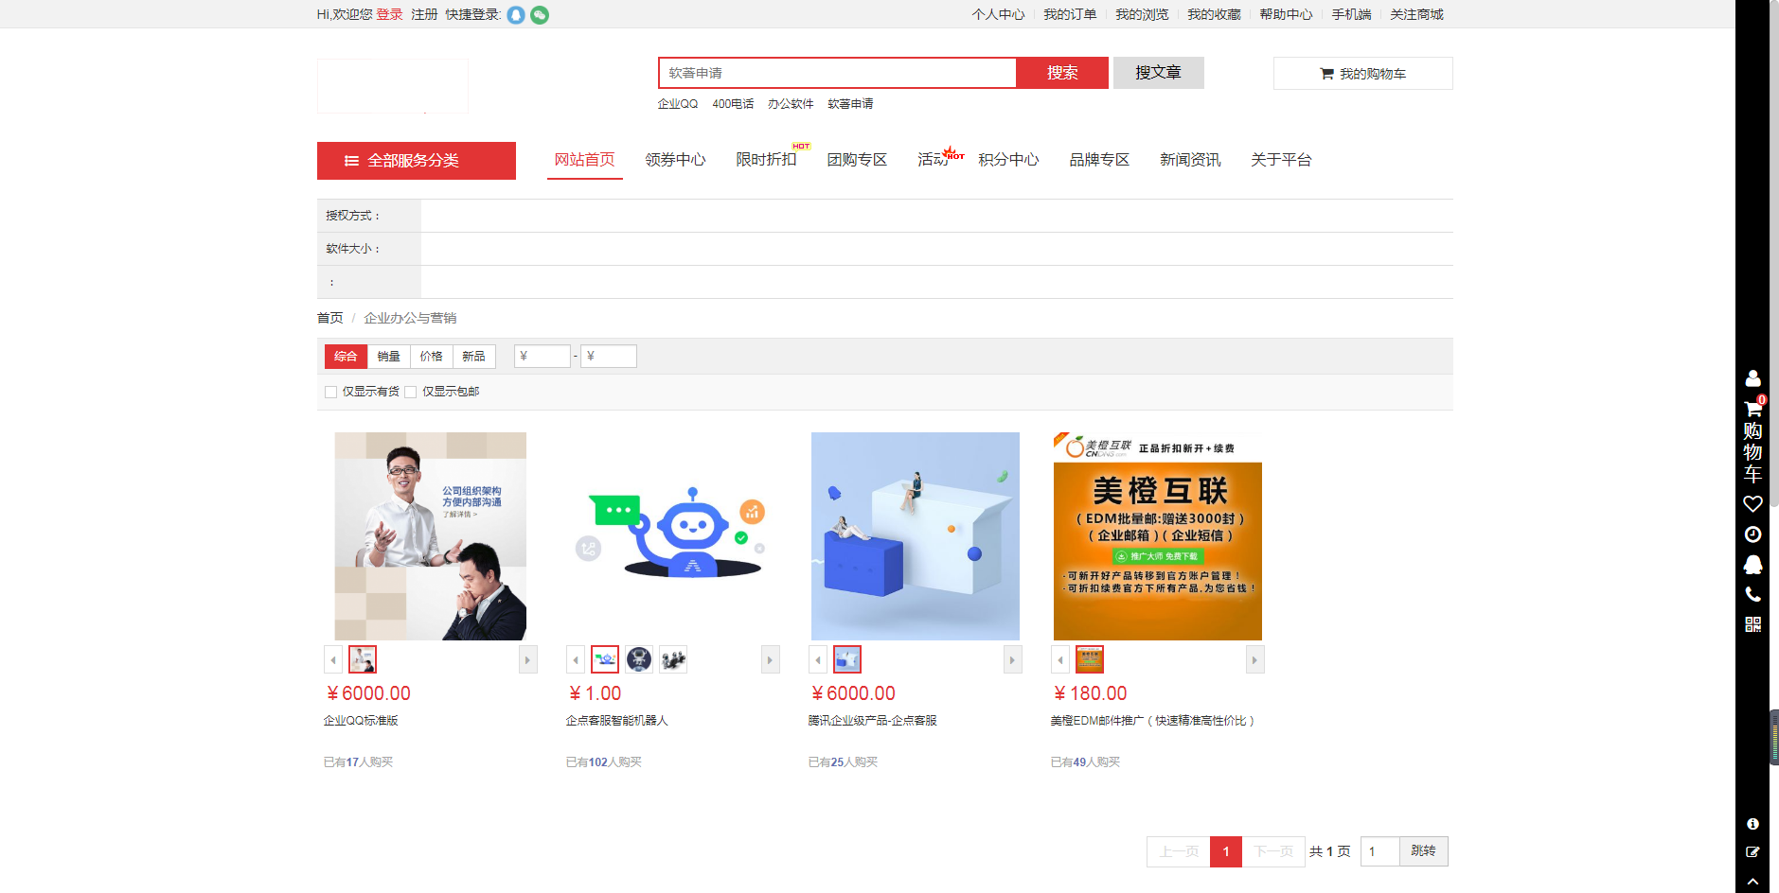Screen dimensions: 1779x893
Task: Open user profile icon in black sidebar
Action: point(1752,378)
